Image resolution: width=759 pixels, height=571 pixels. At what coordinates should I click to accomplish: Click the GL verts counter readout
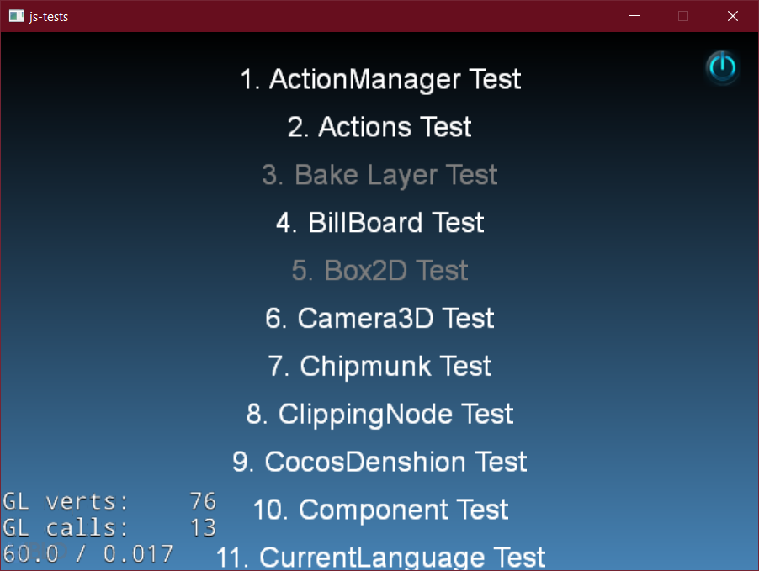[109, 500]
